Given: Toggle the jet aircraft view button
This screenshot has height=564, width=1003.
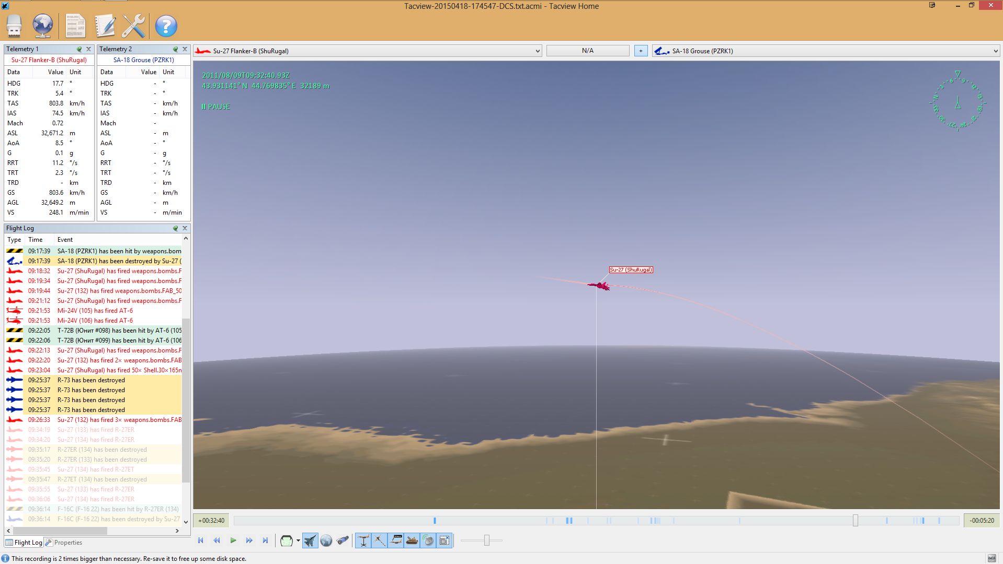Looking at the screenshot, I should [x=310, y=540].
